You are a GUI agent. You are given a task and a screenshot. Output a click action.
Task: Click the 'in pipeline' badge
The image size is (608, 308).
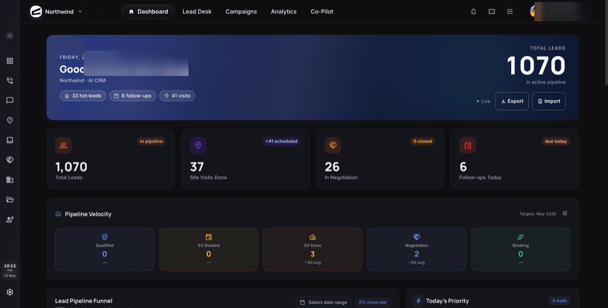[x=151, y=141]
